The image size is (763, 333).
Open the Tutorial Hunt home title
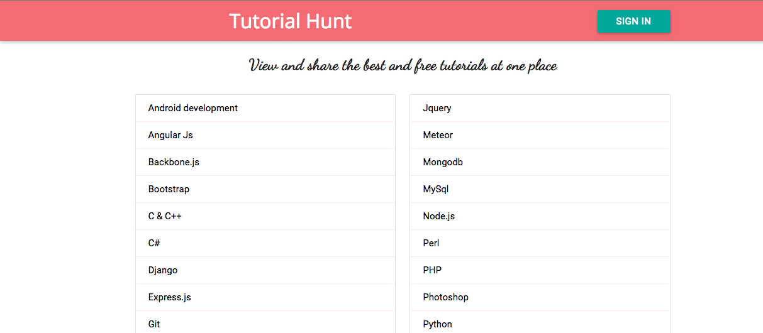coord(290,21)
